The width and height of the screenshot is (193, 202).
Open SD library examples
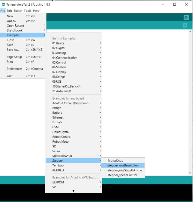(74, 146)
